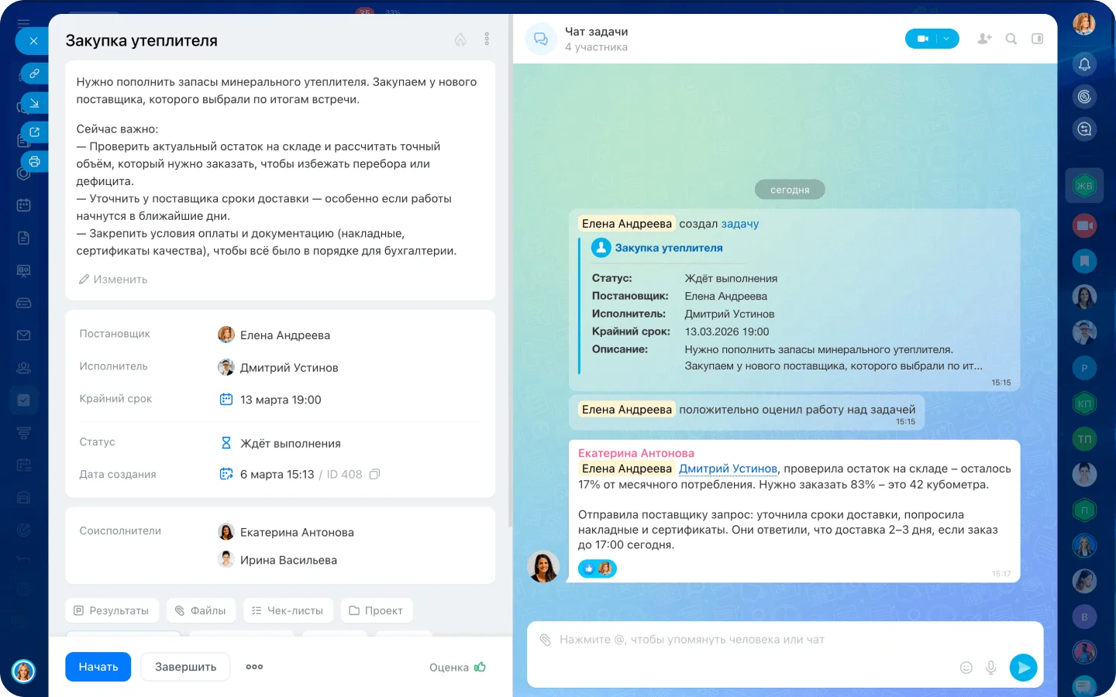Open the video call dropdown arrow
Viewport: 1116px width, 697px height.
point(947,39)
